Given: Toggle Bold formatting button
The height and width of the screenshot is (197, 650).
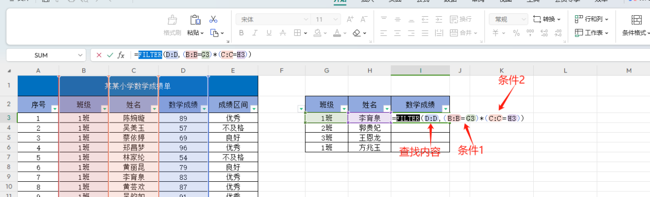Looking at the screenshot, I should [x=241, y=33].
